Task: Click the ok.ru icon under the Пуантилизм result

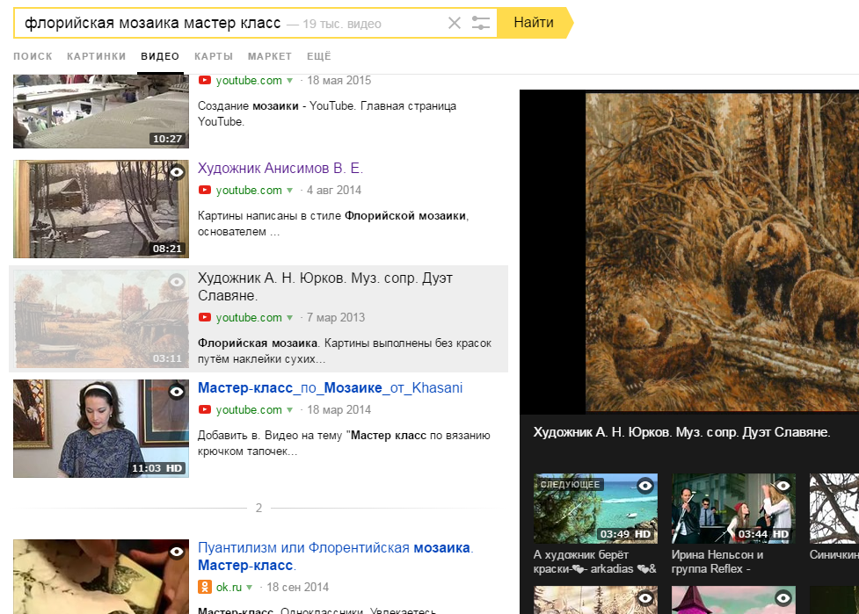Action: pyautogui.click(x=205, y=587)
